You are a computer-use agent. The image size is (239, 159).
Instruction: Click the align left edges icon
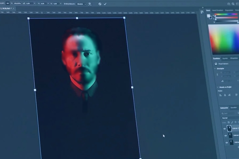click(x=221, y=95)
